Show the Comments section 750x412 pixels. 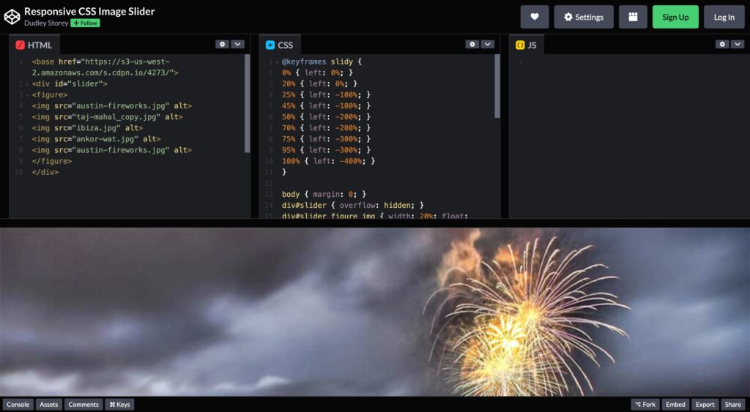point(83,404)
